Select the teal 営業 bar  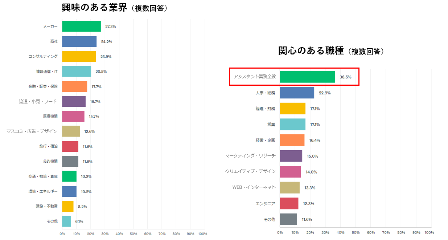click(293, 124)
